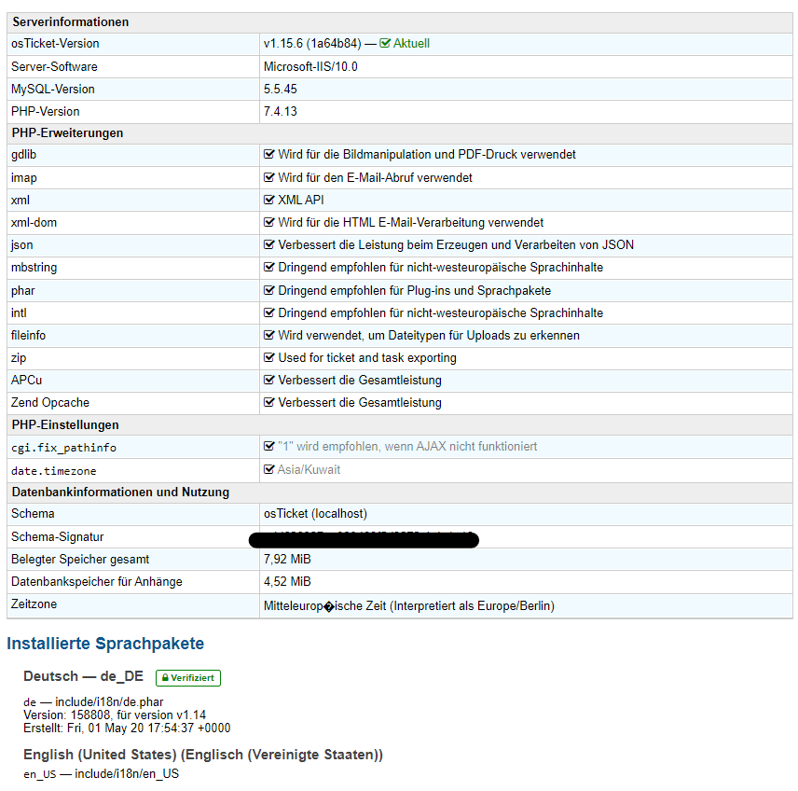Click the check icon in the fileinfo row
The image size is (798, 791).
[x=269, y=335]
